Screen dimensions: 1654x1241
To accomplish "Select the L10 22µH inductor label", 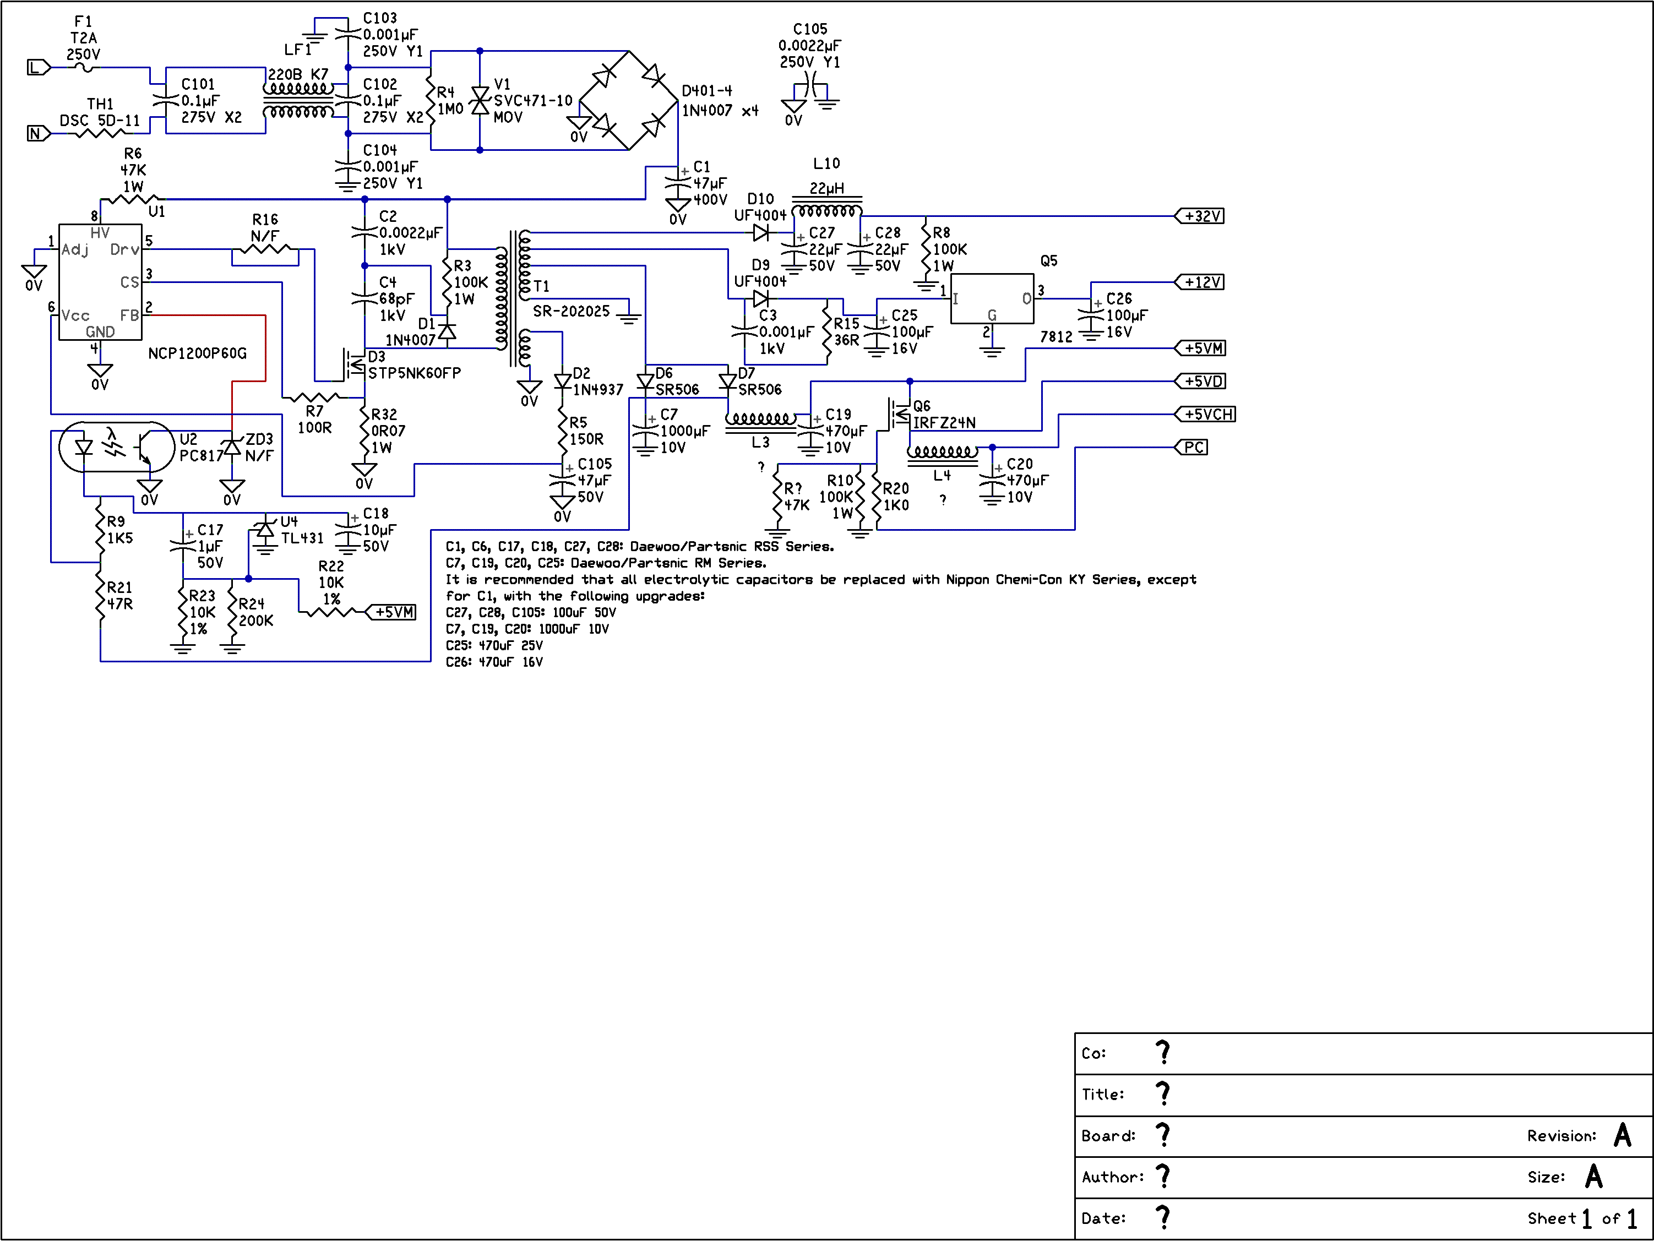I will point(826,176).
